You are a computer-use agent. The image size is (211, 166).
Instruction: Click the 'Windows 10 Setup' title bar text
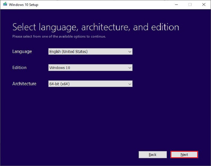click(24, 5)
